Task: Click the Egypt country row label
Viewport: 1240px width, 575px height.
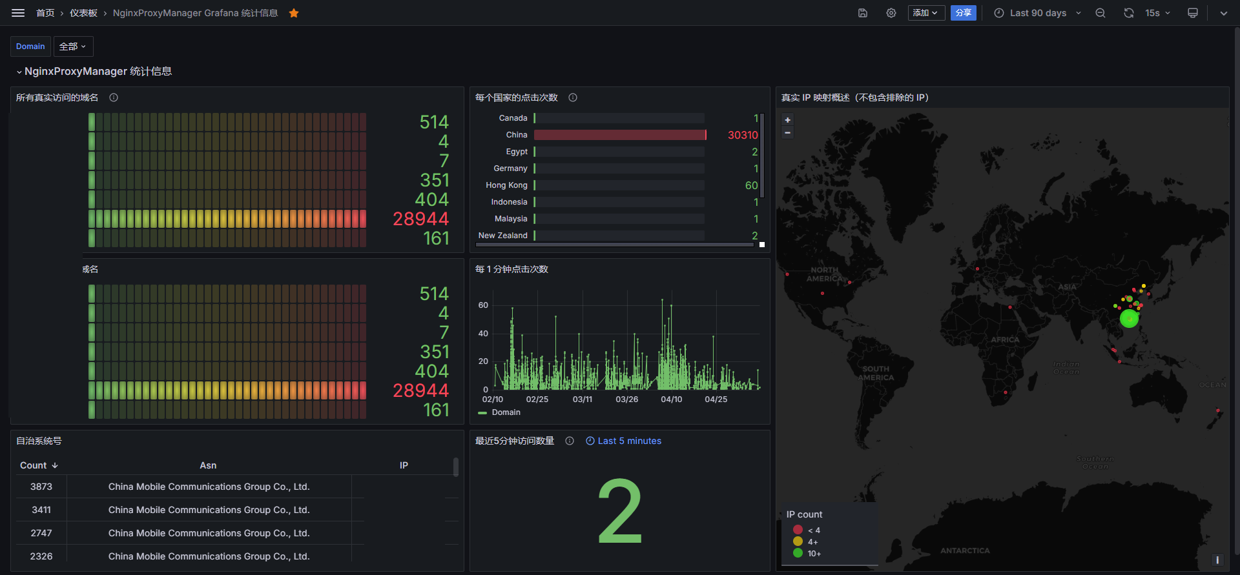Action: pos(517,152)
